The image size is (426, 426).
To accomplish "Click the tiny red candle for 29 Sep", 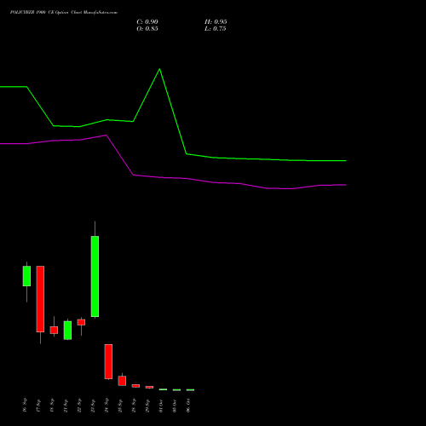I will click(x=149, y=387).
